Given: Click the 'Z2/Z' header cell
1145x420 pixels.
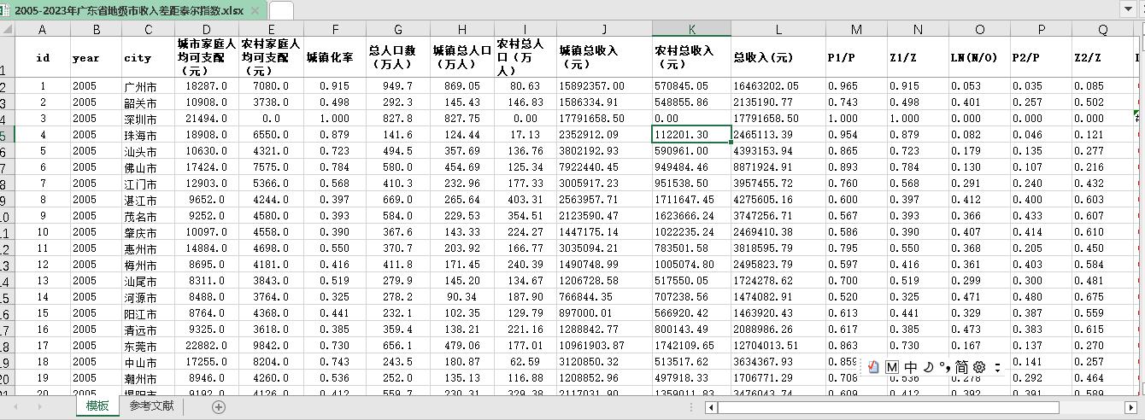Looking at the screenshot, I should (x=1103, y=58).
